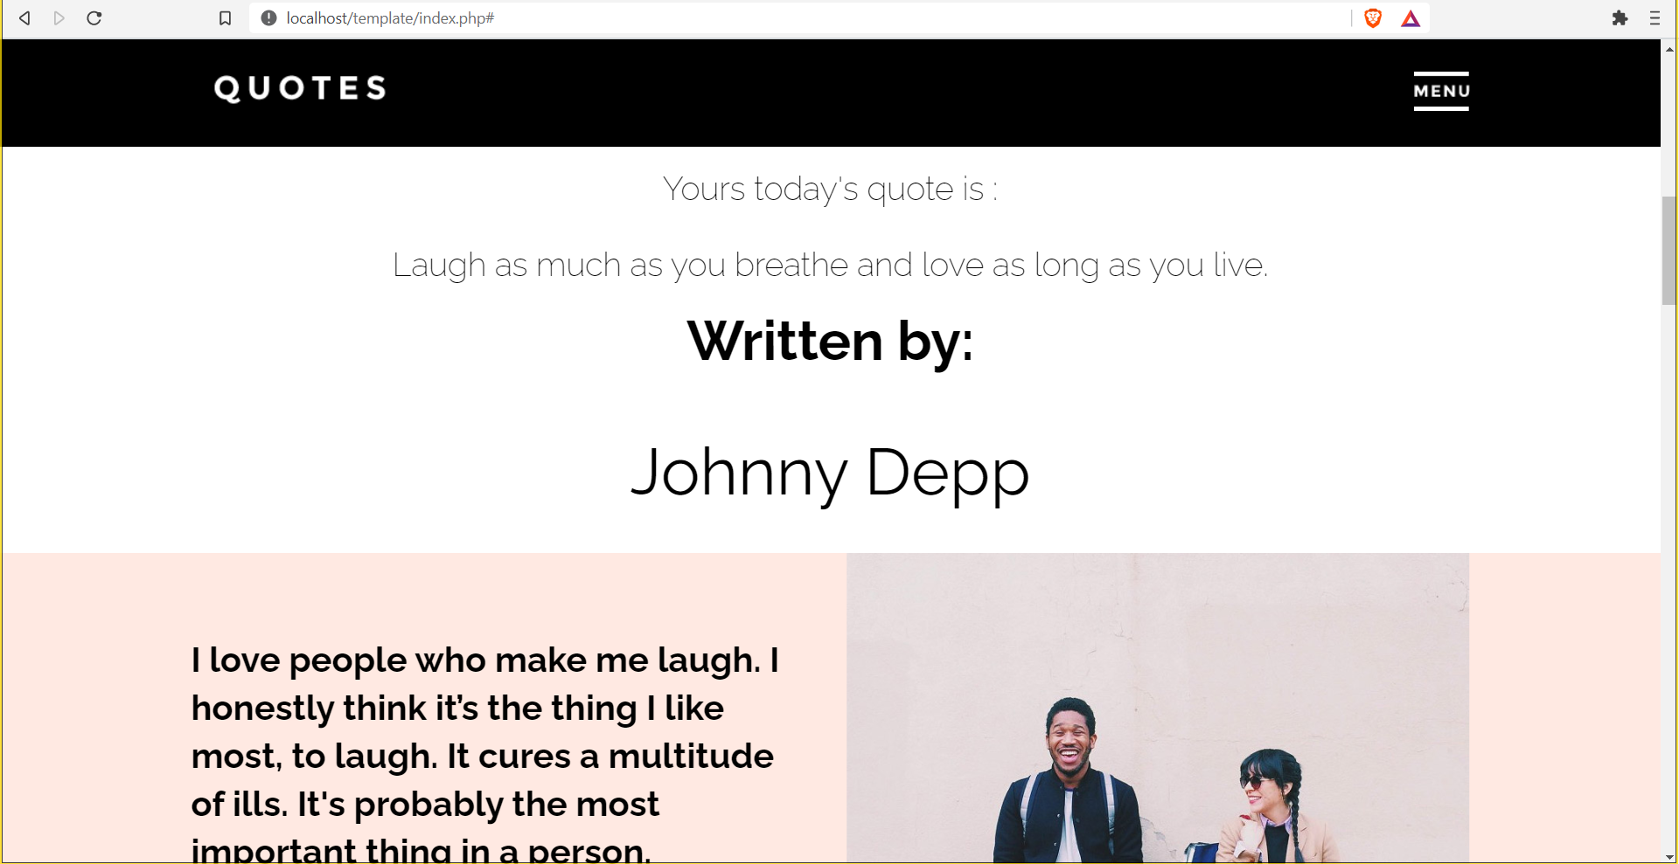Image resolution: width=1679 pixels, height=864 pixels.
Task: Click the browser forward arrow
Action: pos(59,18)
